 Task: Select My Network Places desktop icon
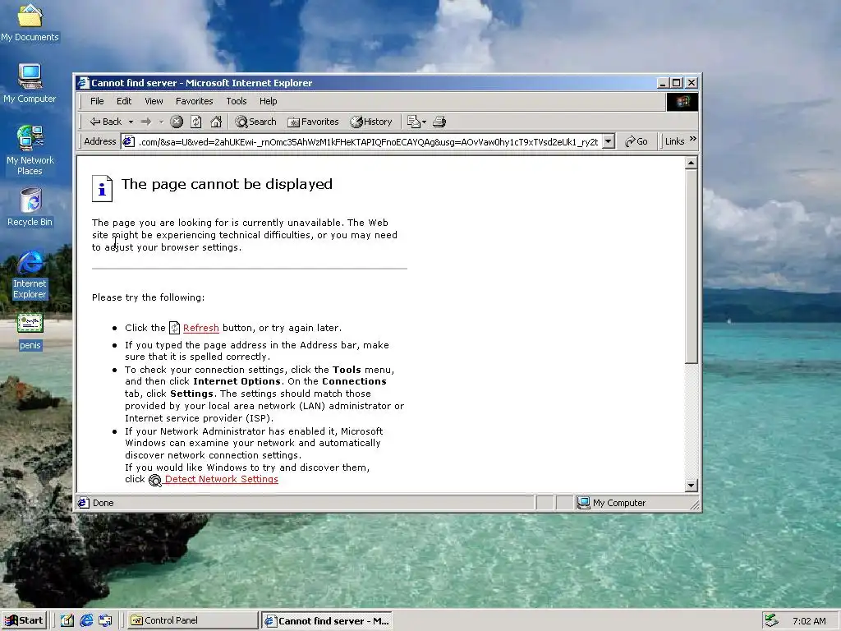coord(30,150)
